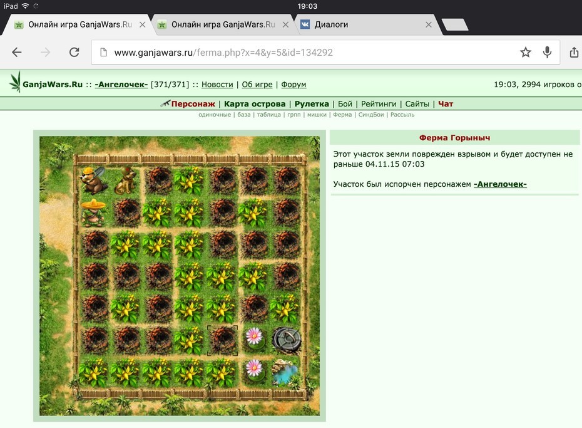Click -Ангелочек- link in farm info panel
The image size is (582, 428).
click(x=500, y=184)
